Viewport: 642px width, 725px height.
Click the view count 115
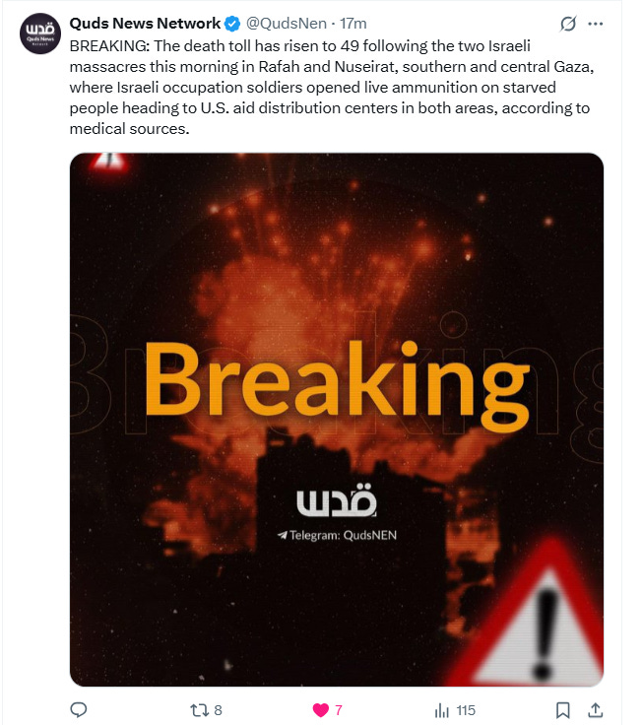pyautogui.click(x=466, y=710)
